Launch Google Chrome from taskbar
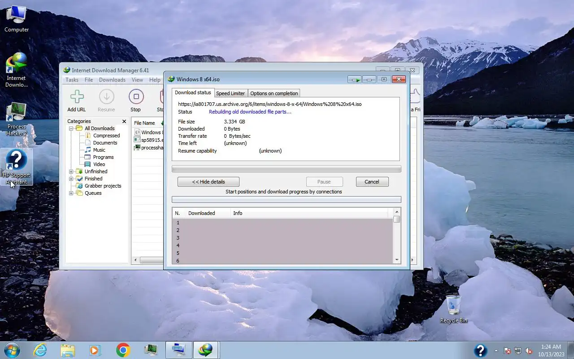This screenshot has width=574, height=359. pyautogui.click(x=123, y=350)
